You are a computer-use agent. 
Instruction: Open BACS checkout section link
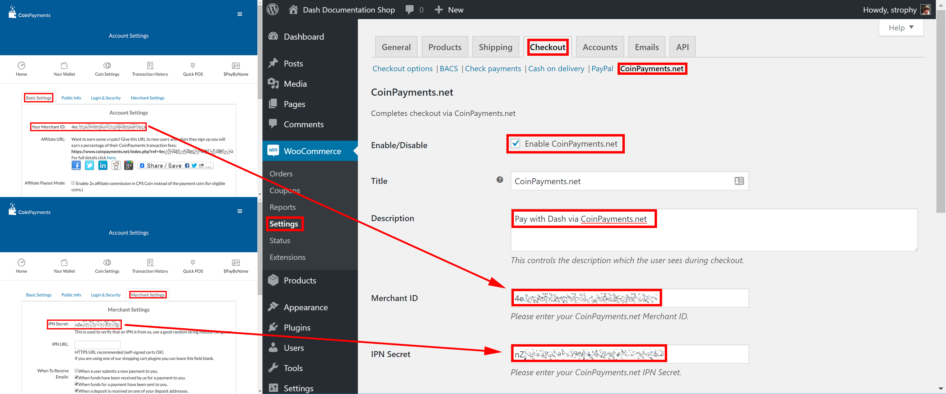pyautogui.click(x=449, y=69)
